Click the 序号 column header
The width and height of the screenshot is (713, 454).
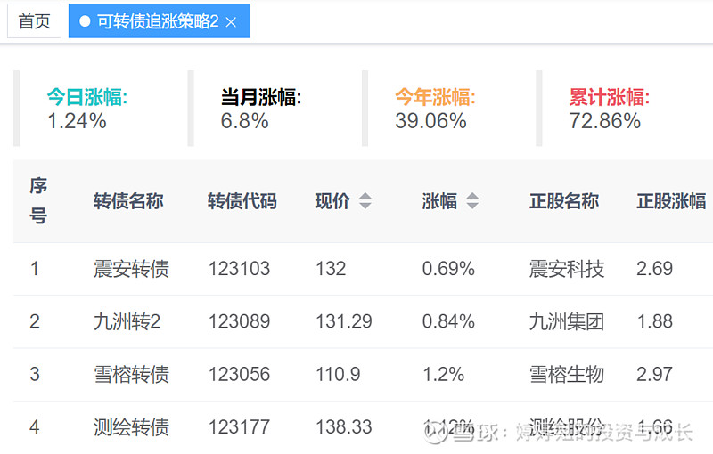click(38, 200)
